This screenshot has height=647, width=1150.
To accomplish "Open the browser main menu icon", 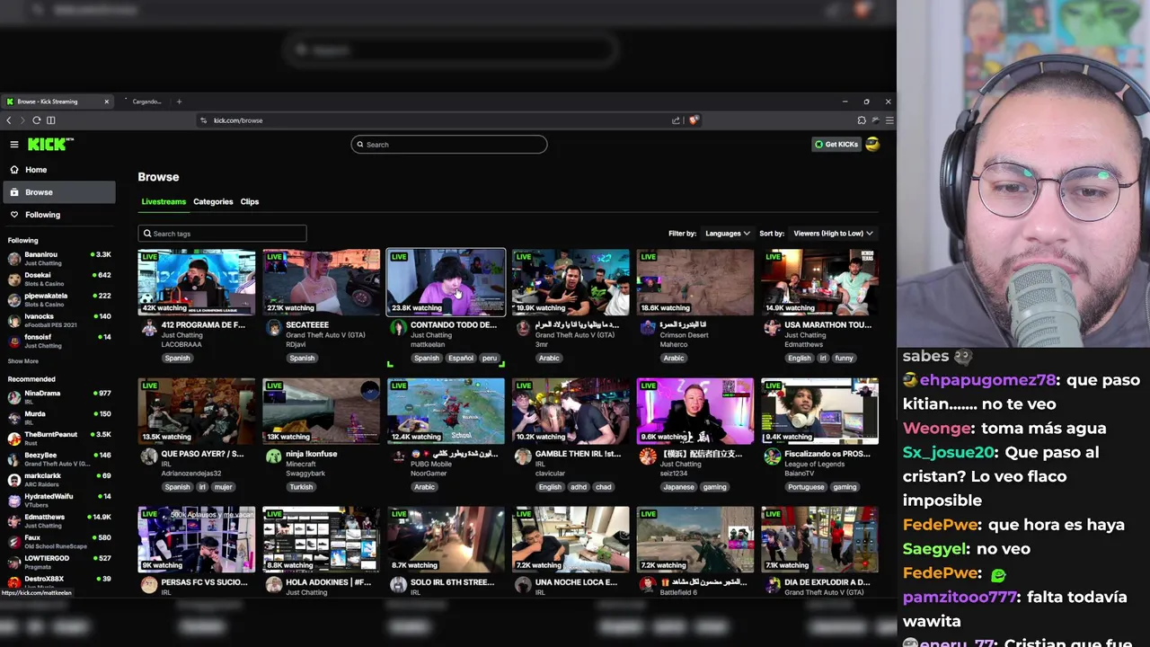I will click(889, 120).
